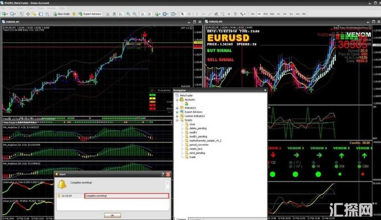Close the Navigator panel
381x220 pixels.
(x=265, y=90)
